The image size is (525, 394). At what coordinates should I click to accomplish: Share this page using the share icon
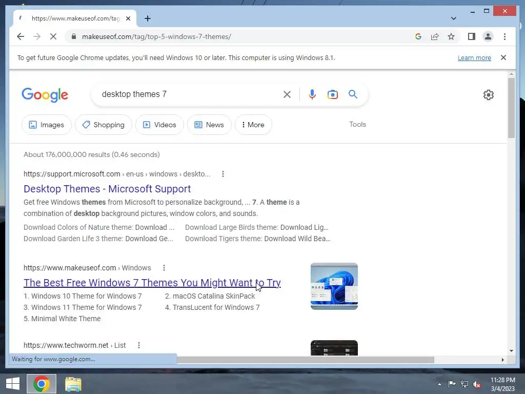point(435,36)
